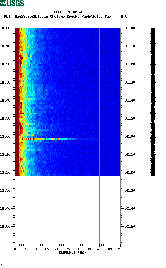Click the '01:20' UTC time label
The height and width of the screenshot is (268, 166).
coord(130,64)
